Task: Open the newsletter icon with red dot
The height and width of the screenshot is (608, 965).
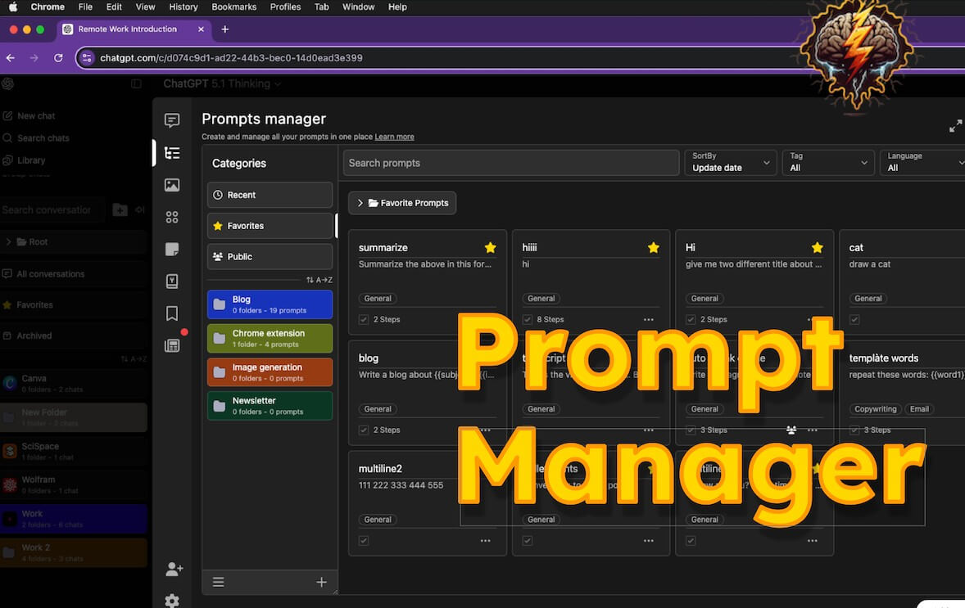Action: (172, 345)
